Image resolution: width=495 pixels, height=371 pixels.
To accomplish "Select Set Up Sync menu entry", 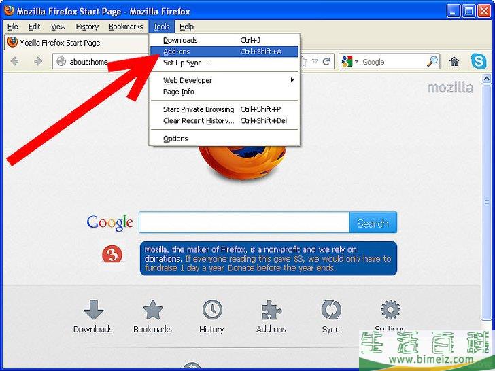I will [225, 63].
